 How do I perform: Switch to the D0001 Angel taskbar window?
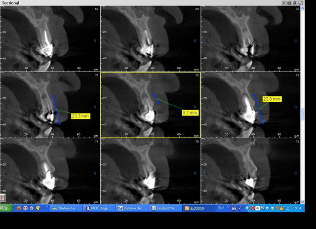tap(100, 208)
